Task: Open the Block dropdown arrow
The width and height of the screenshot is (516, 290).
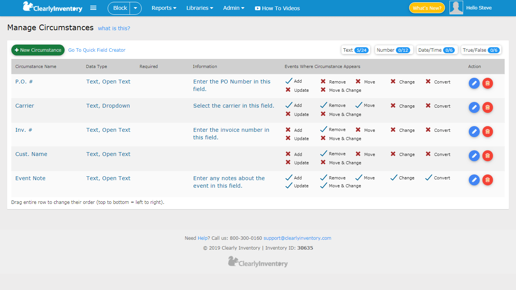Action: point(135,8)
